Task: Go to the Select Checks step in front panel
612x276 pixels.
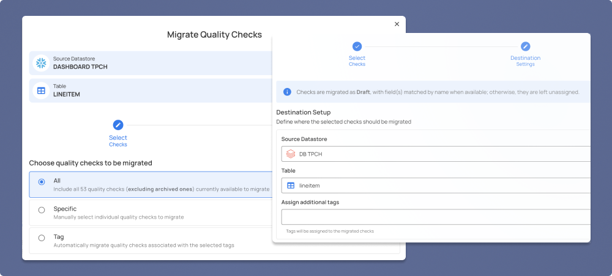Action: 357,60
